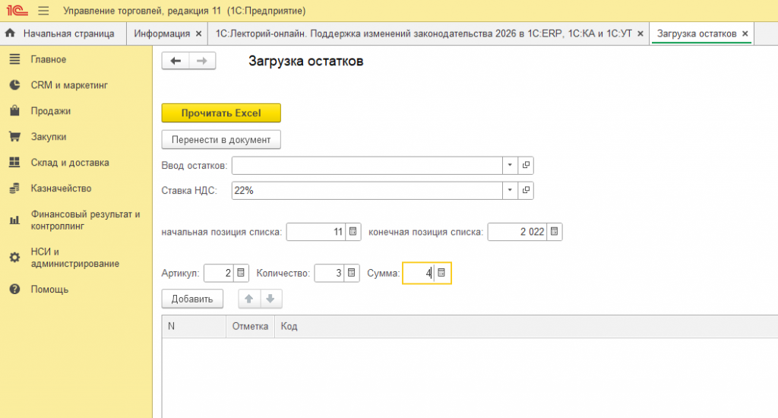This screenshot has height=418, width=778.
Task: Open the 1C main menu hamburger icon
Action: (x=43, y=11)
